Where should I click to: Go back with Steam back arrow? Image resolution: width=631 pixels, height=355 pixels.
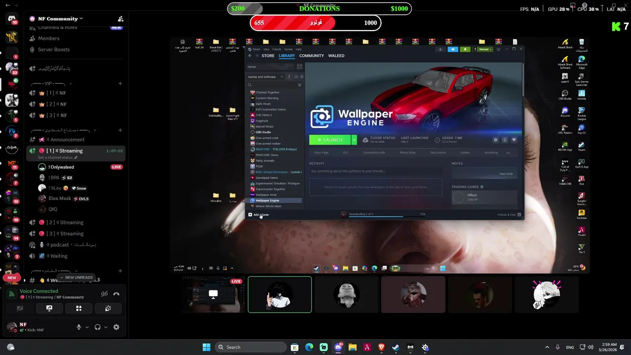click(250, 56)
